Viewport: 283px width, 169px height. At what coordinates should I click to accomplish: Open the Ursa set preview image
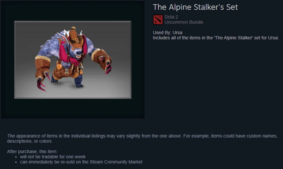tap(73, 60)
